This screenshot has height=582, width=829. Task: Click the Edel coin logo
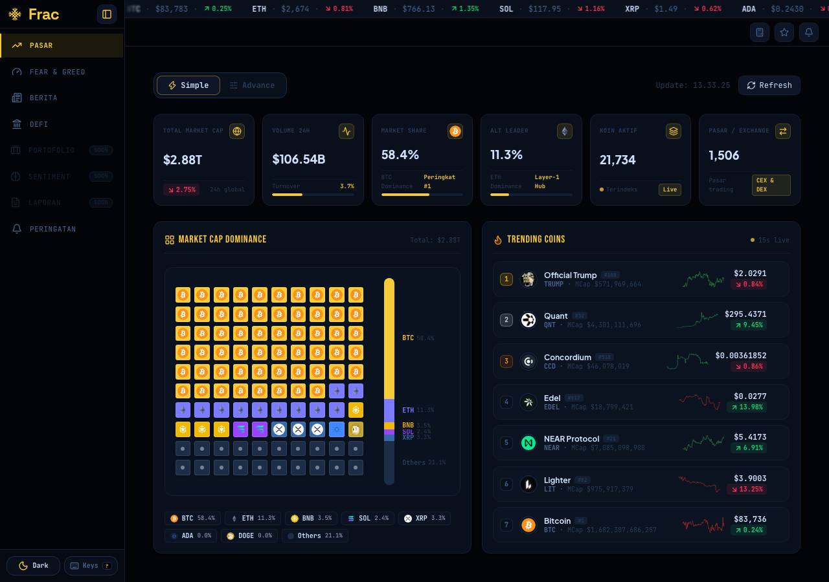click(528, 402)
